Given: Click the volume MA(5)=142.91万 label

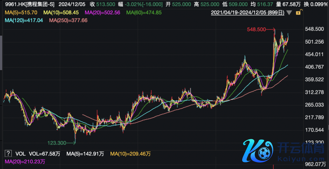Looking at the screenshot, I should point(86,153).
